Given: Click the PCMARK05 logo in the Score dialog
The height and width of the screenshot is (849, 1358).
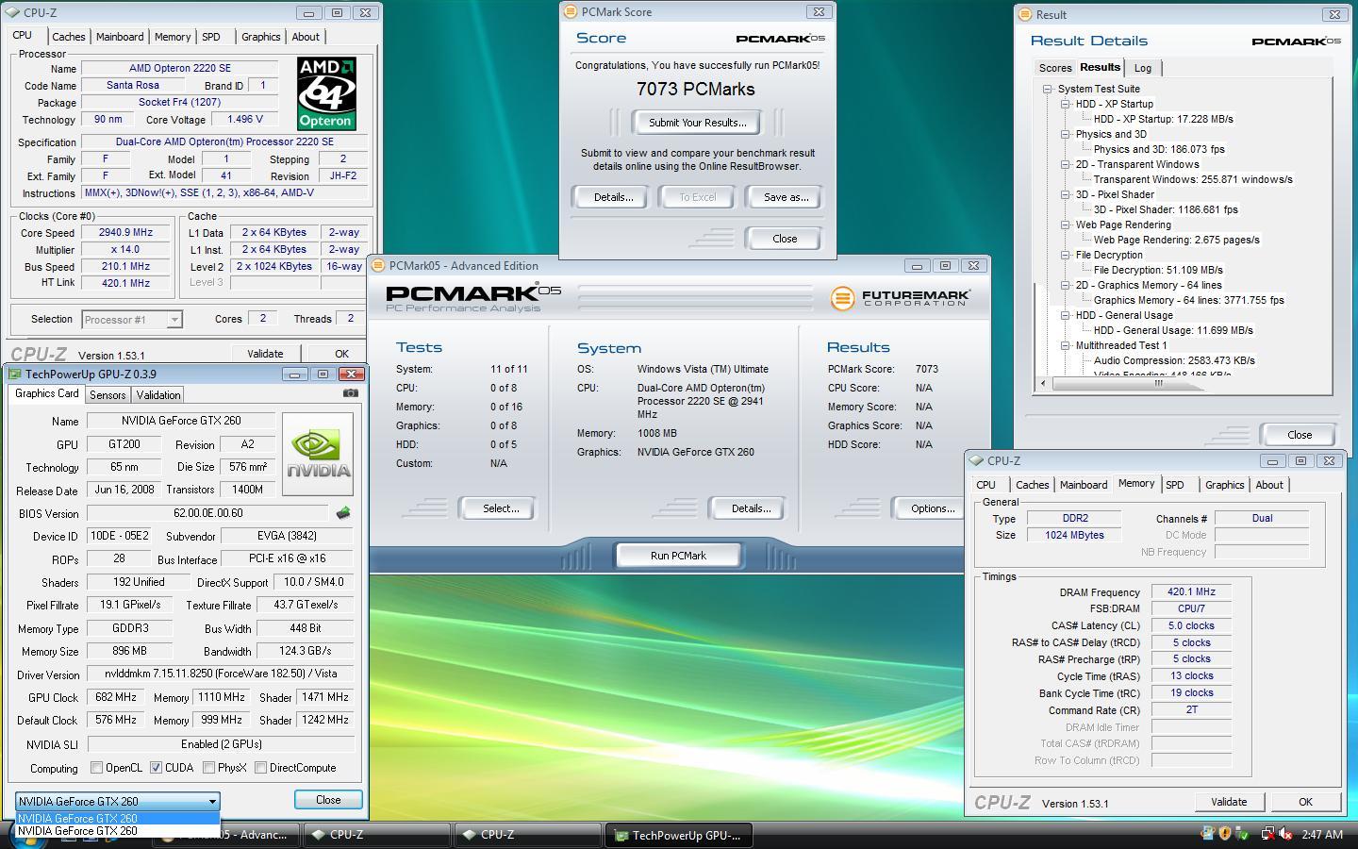Looking at the screenshot, I should [x=780, y=39].
